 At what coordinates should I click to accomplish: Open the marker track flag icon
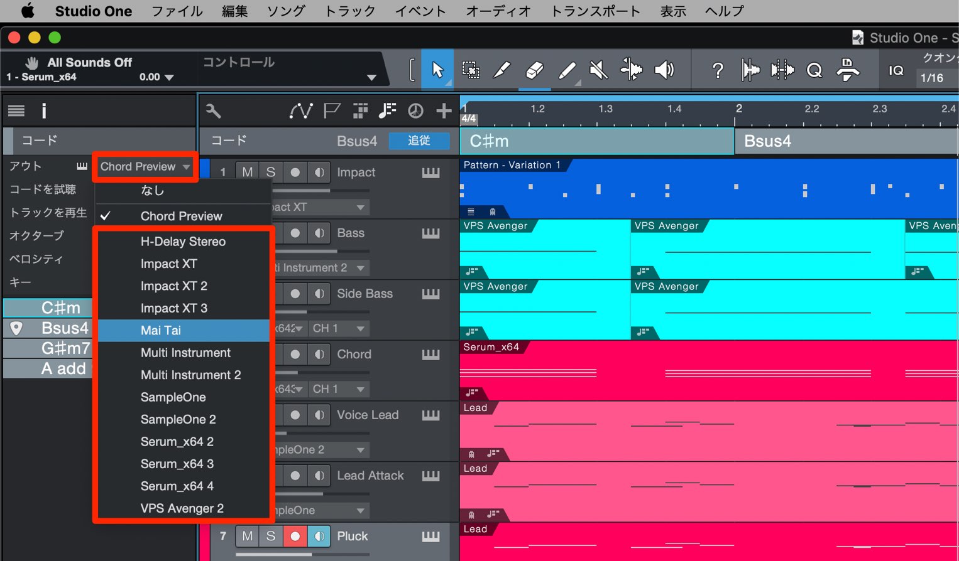pyautogui.click(x=332, y=111)
